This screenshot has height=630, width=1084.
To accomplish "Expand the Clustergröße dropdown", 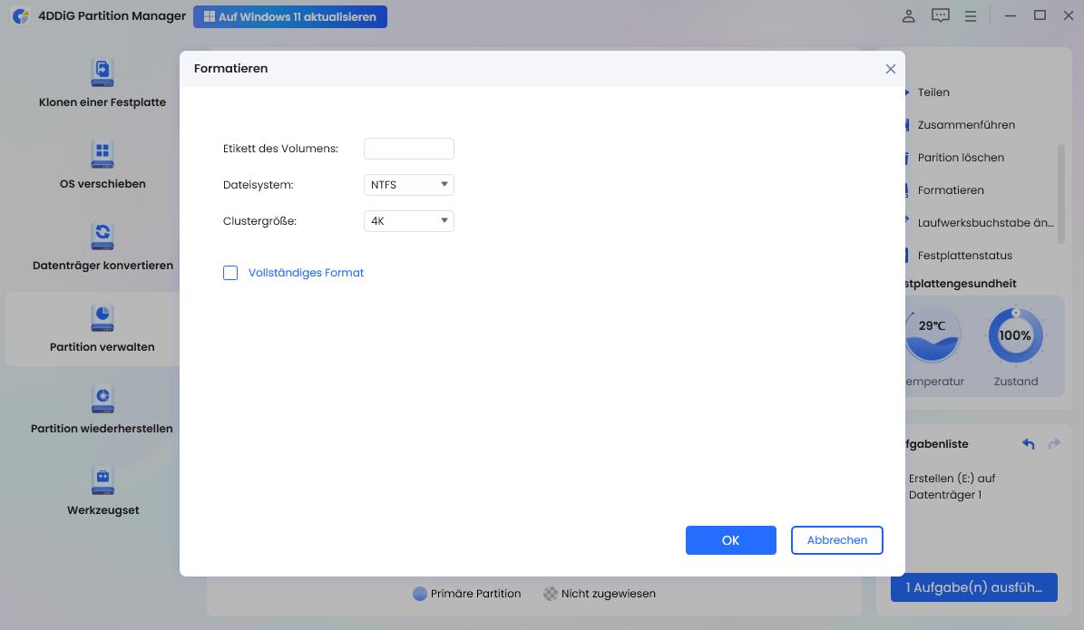I will [x=408, y=220].
